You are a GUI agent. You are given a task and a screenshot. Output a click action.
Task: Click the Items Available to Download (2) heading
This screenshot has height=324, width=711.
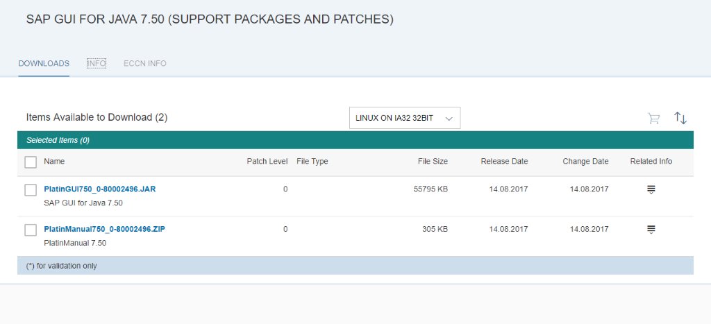tap(97, 117)
